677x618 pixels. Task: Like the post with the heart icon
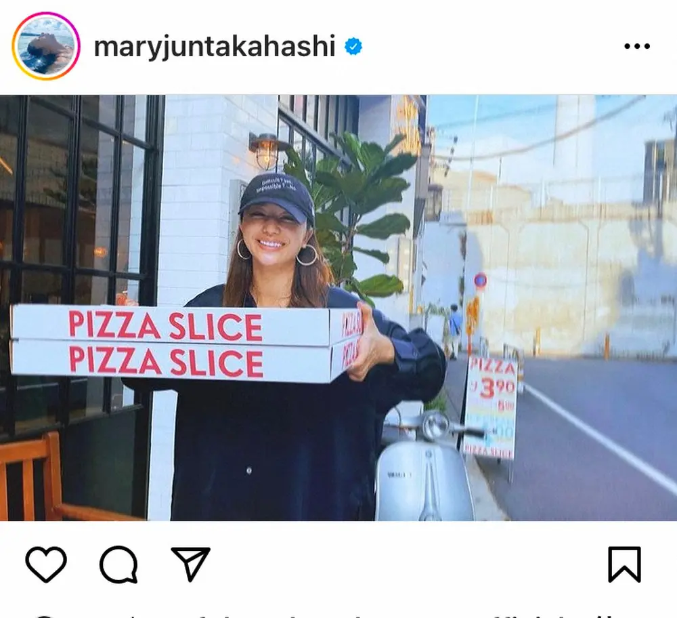tap(46, 564)
